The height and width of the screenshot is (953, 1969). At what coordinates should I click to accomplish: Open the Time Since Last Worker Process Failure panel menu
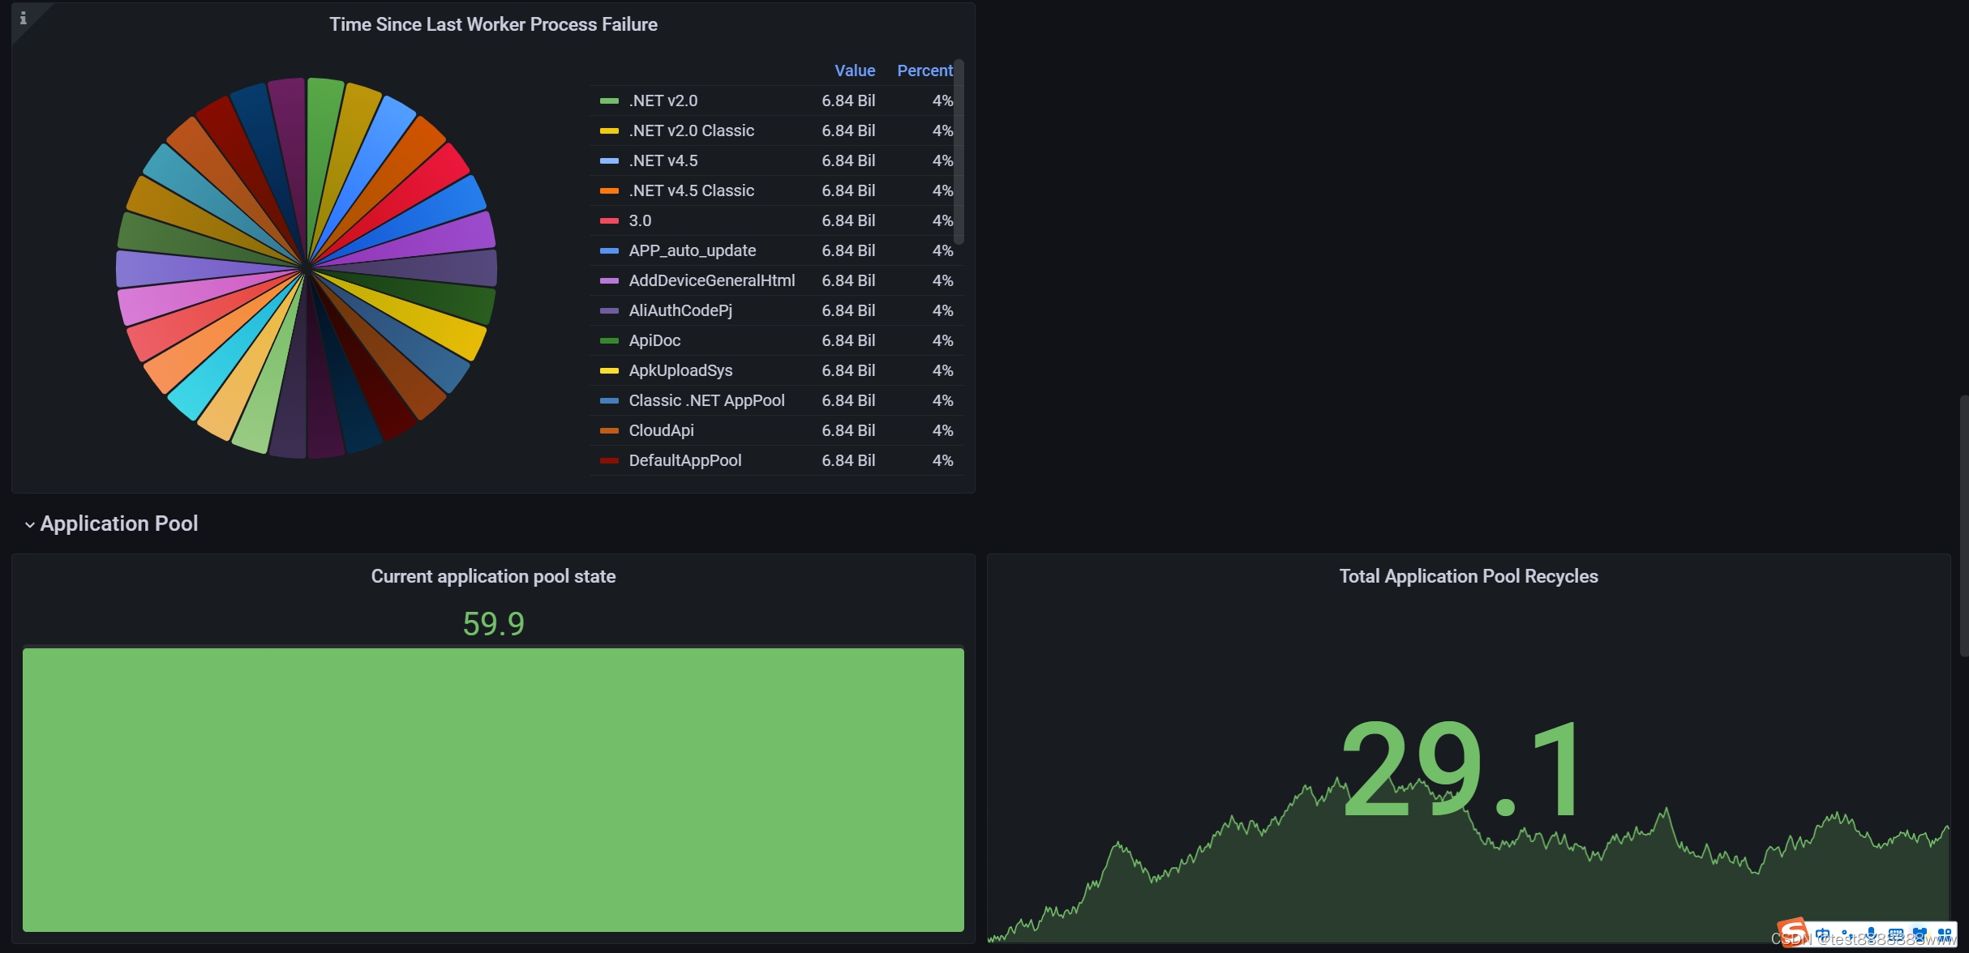493,24
